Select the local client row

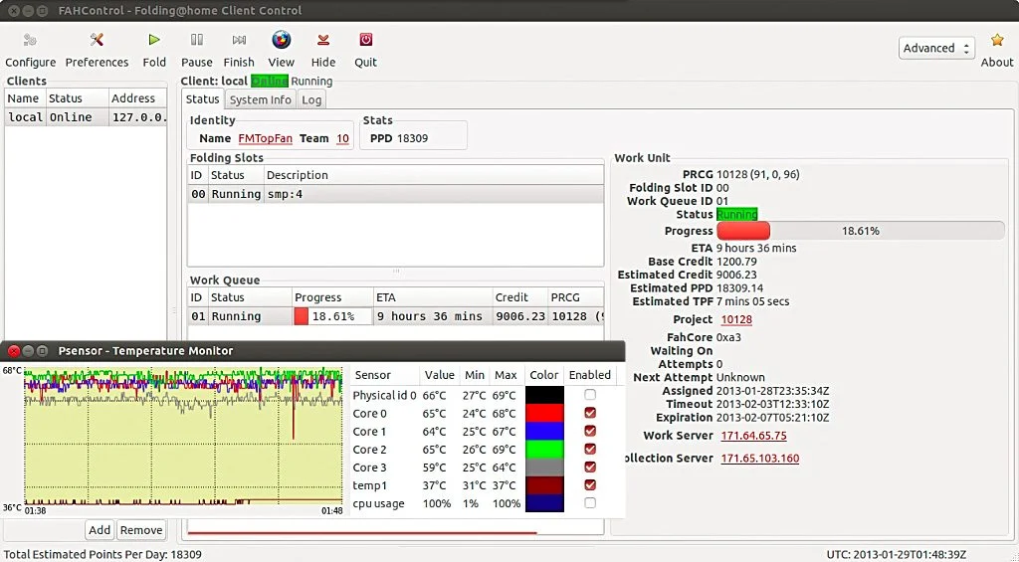click(86, 117)
